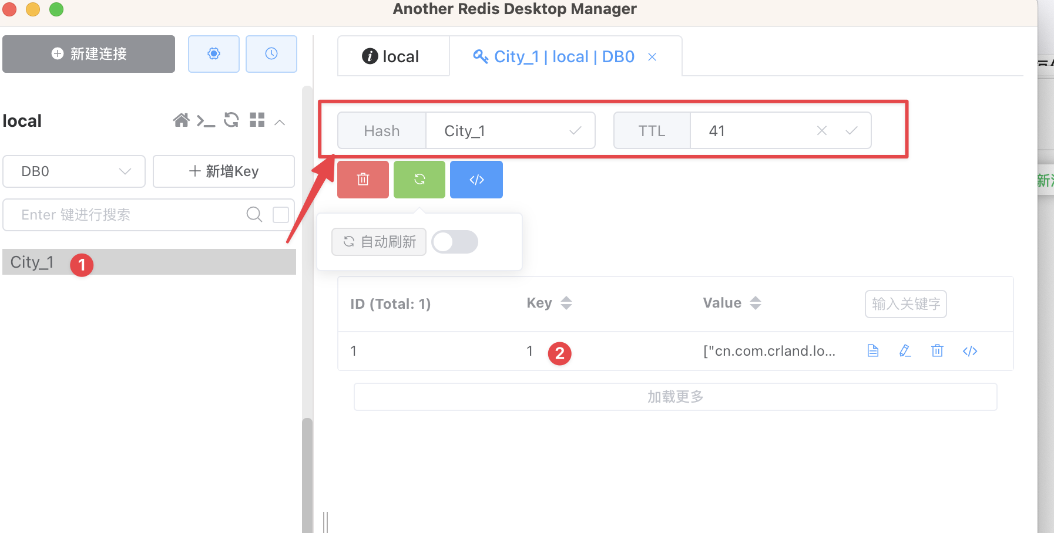Clear TTL with the X icon

click(x=822, y=130)
